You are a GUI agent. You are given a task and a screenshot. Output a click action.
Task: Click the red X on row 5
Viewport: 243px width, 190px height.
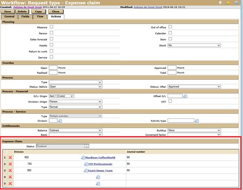[x=10, y=183]
